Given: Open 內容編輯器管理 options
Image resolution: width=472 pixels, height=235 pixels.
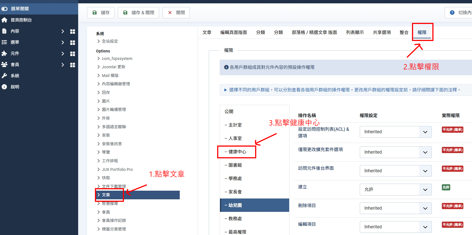Looking at the screenshot, I should 116,84.
